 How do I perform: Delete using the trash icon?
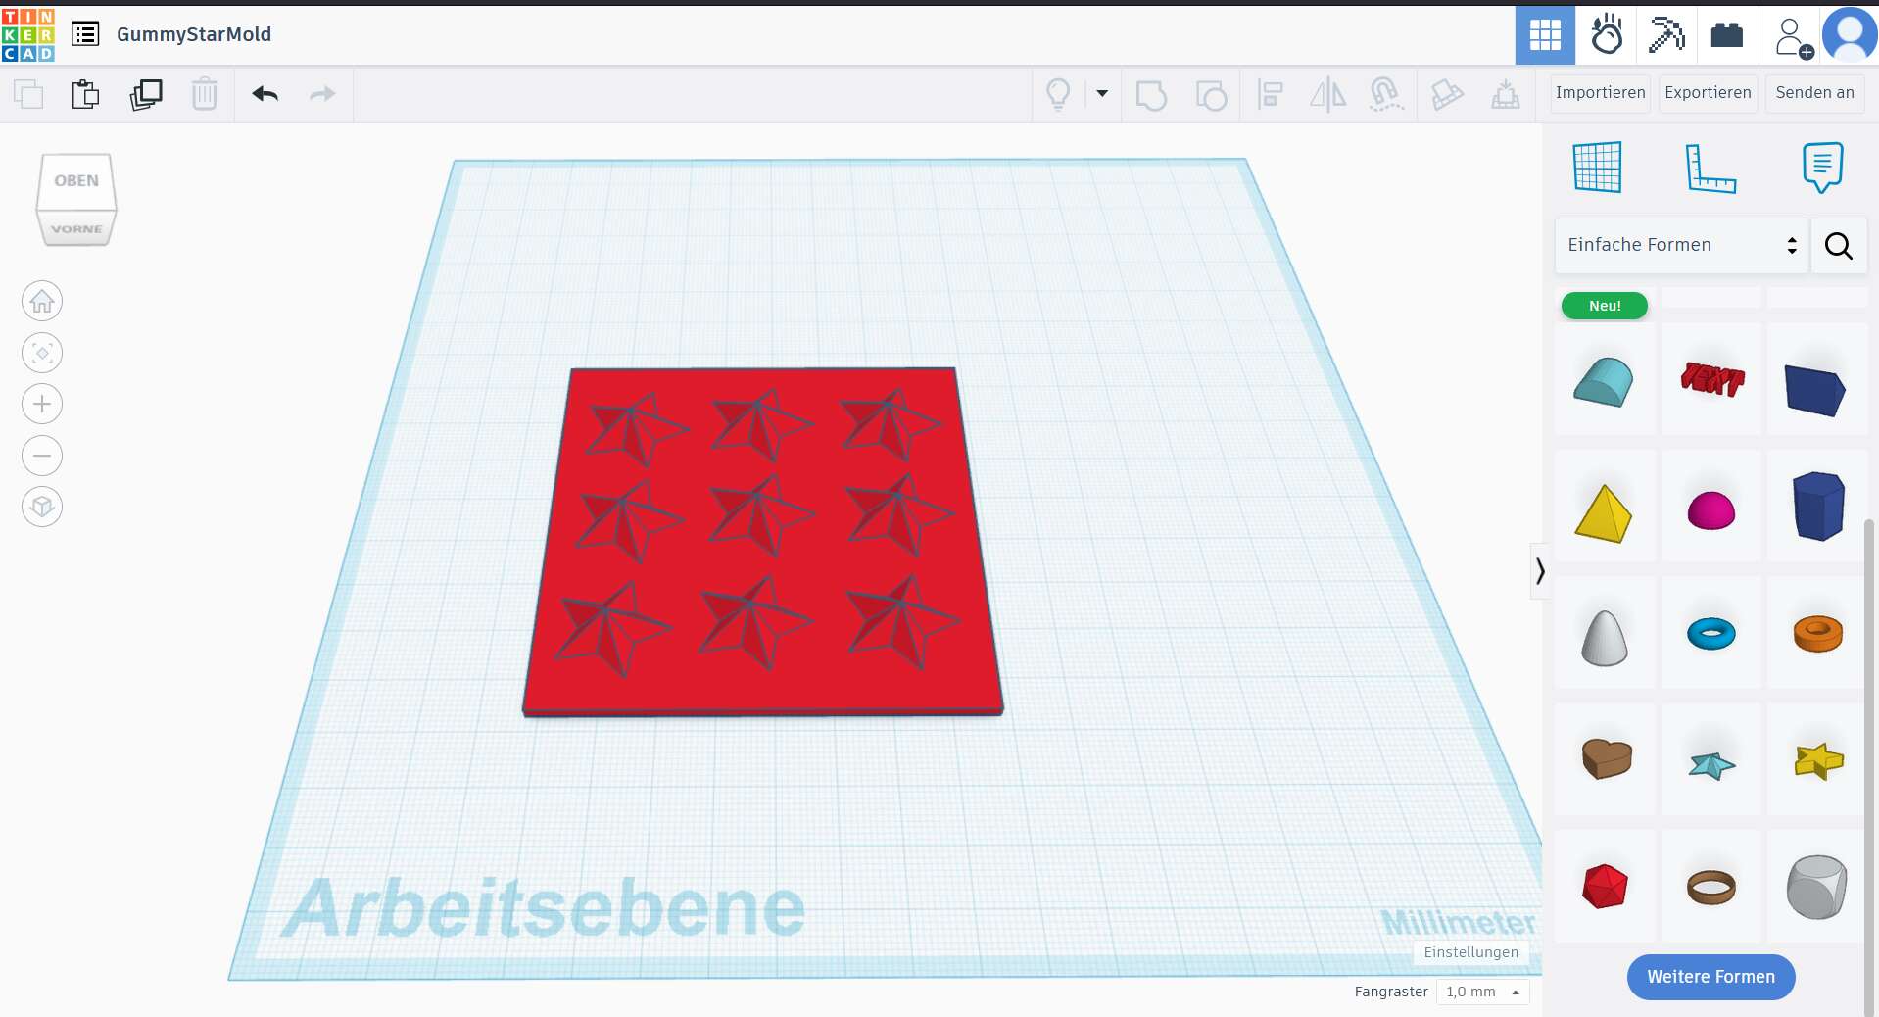(205, 94)
